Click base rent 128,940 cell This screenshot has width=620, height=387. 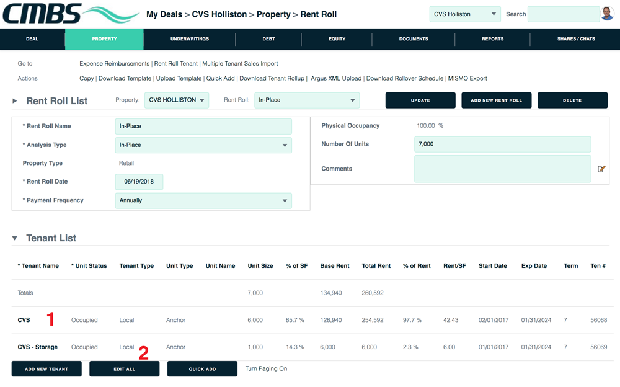coord(331,320)
